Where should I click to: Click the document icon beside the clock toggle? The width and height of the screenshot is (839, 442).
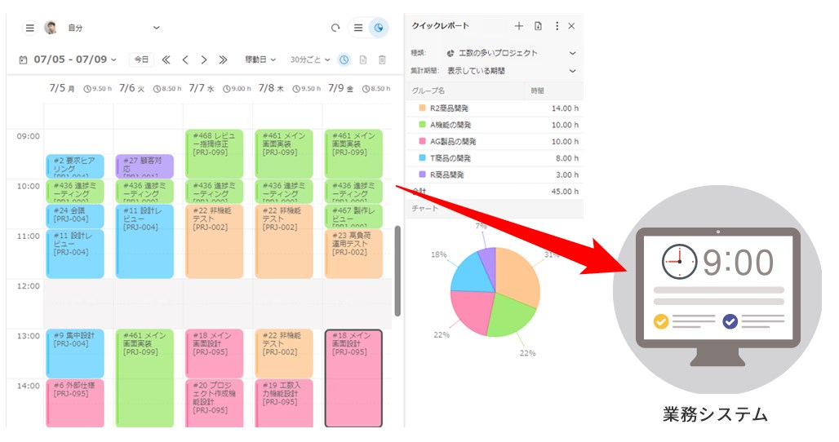pos(363,60)
